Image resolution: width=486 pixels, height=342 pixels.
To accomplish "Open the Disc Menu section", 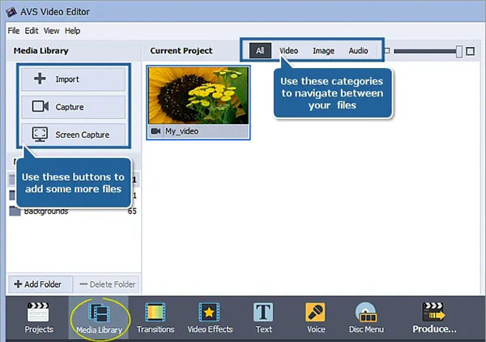I will 366,318.
